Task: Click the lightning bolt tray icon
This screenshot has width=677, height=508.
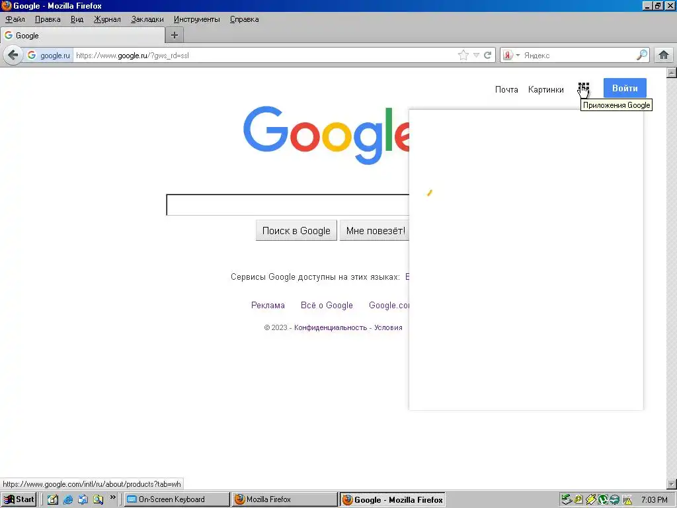Action: click(590, 500)
